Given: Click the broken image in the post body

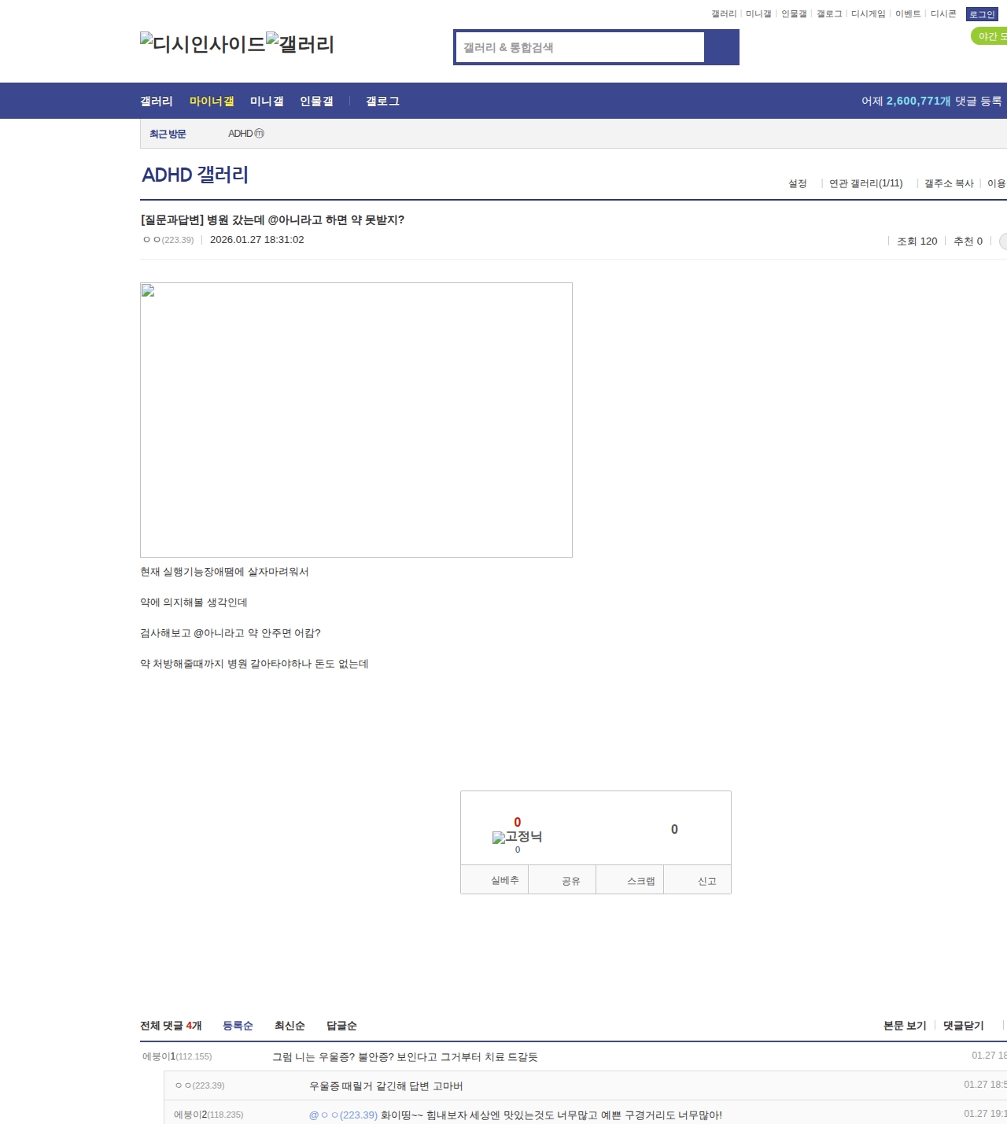Looking at the screenshot, I should point(356,419).
